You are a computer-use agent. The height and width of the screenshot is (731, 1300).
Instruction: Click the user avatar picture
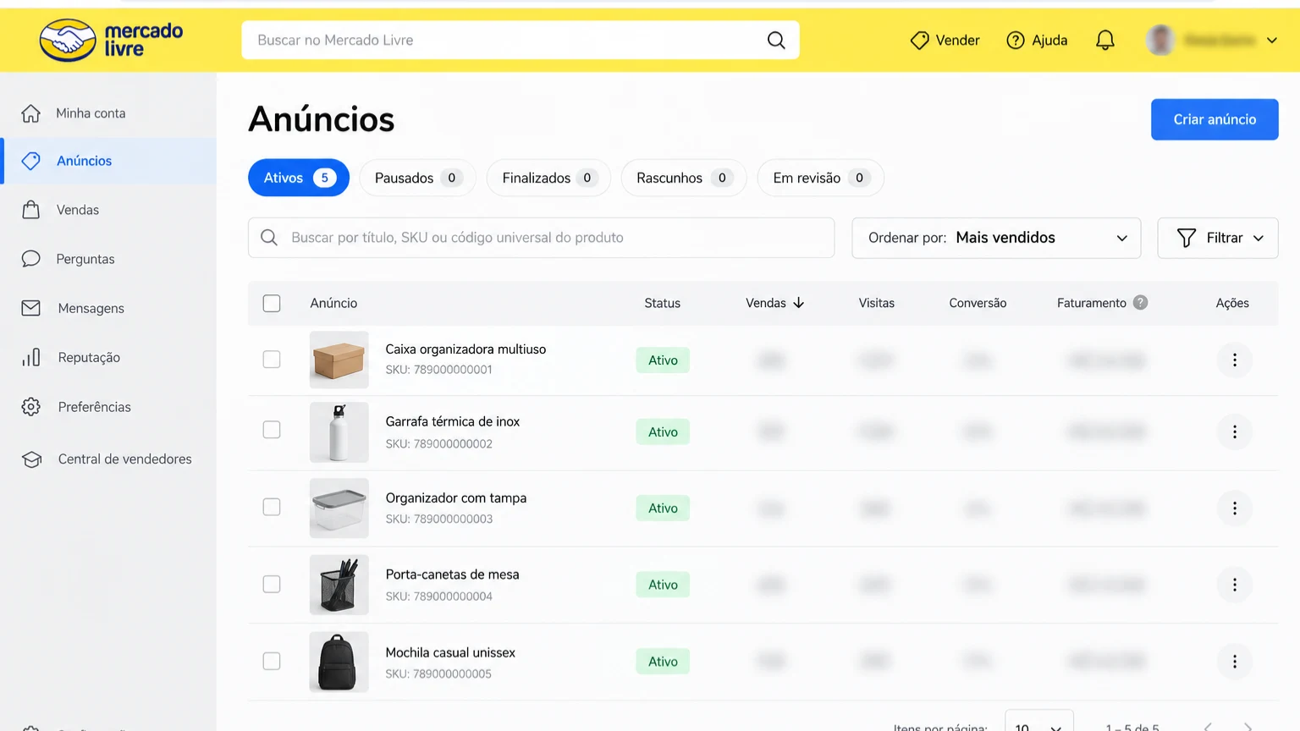pos(1160,40)
